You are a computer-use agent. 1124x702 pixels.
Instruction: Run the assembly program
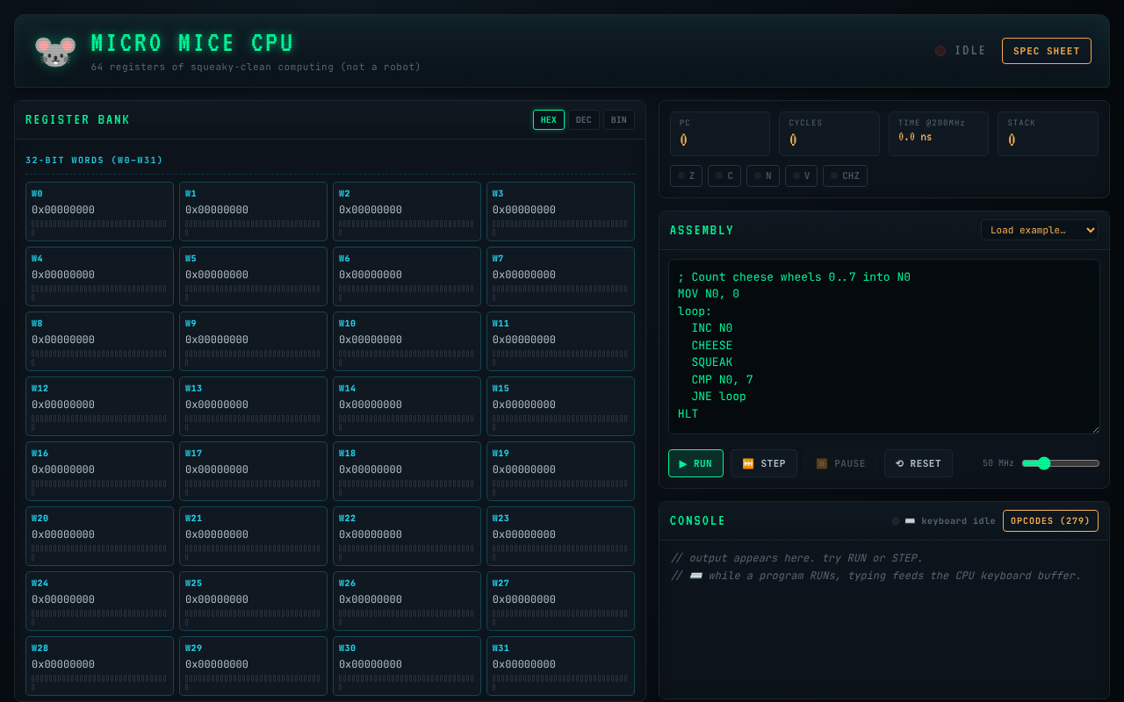point(695,463)
